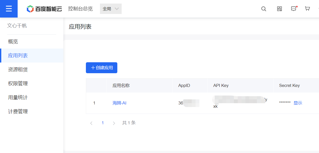Open 权限管理 sidebar item

pyautogui.click(x=18, y=84)
